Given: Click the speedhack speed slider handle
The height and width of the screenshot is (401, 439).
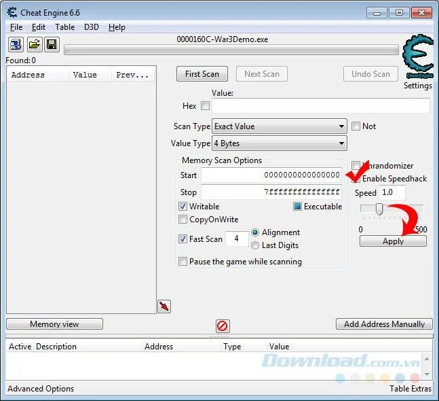Looking at the screenshot, I should tap(379, 209).
